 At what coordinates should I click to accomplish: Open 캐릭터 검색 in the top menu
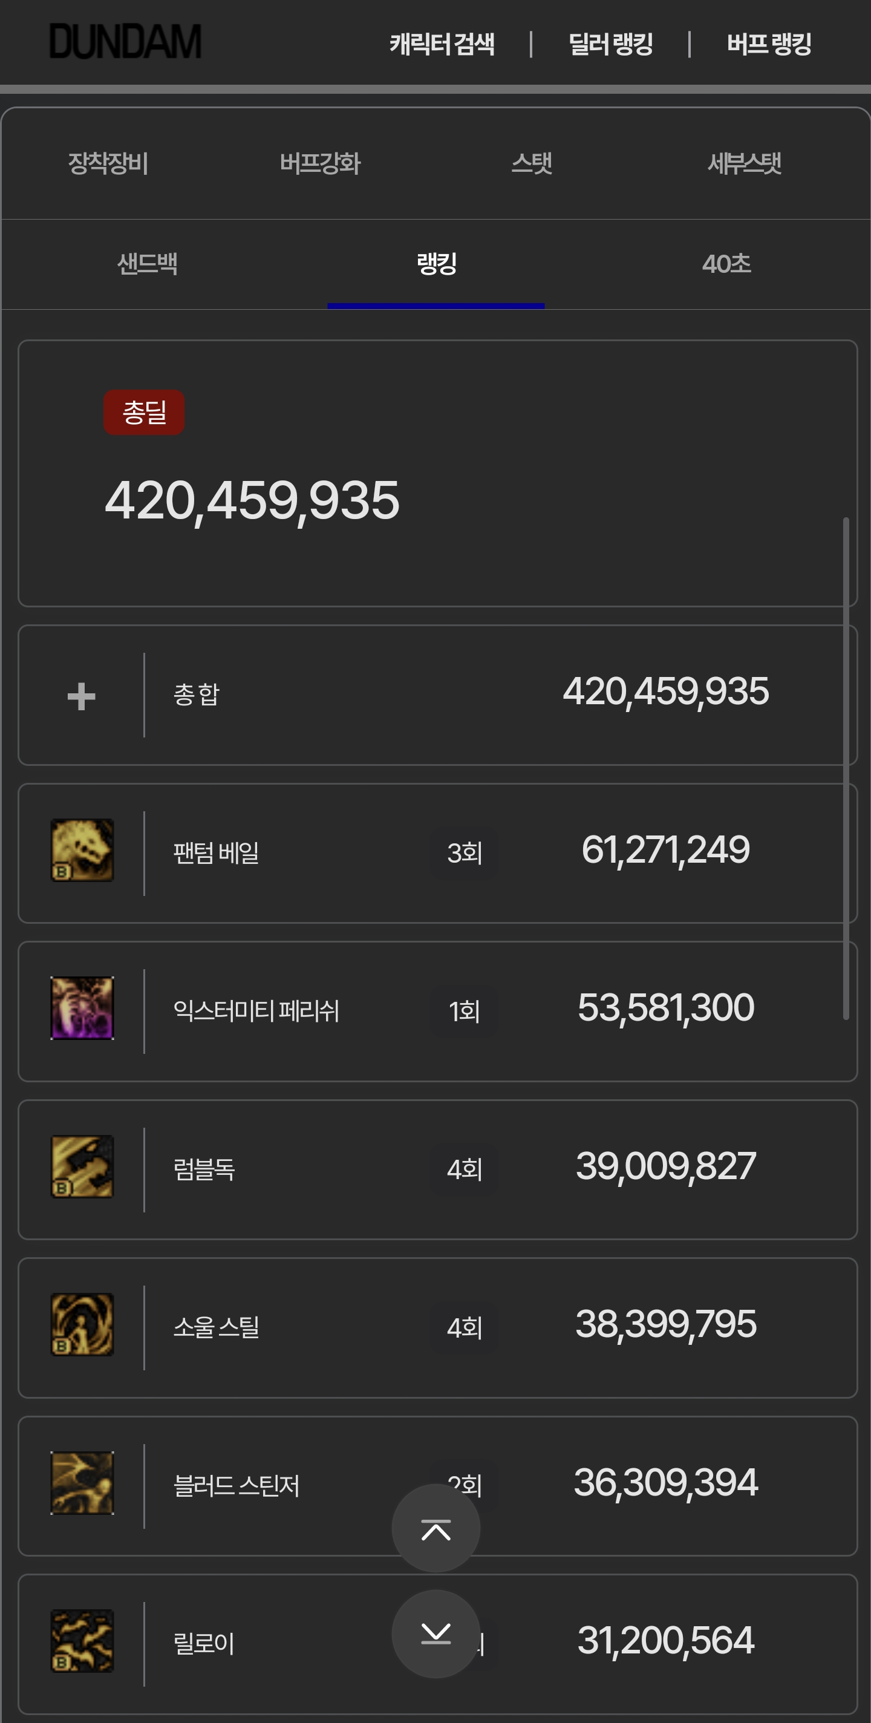[x=442, y=45]
